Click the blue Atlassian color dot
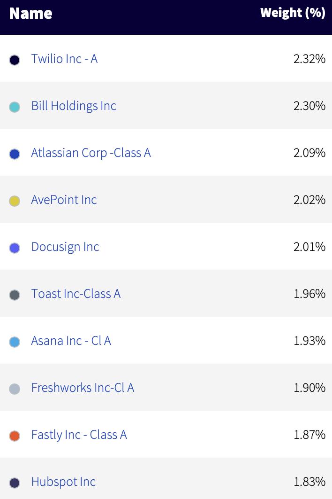 click(15, 154)
